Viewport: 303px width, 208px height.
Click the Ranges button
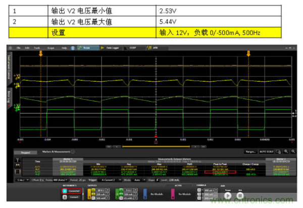coord(251,151)
